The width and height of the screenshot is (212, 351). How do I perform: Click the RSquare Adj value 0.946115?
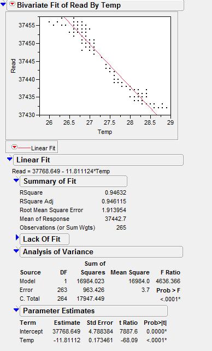(x=114, y=201)
